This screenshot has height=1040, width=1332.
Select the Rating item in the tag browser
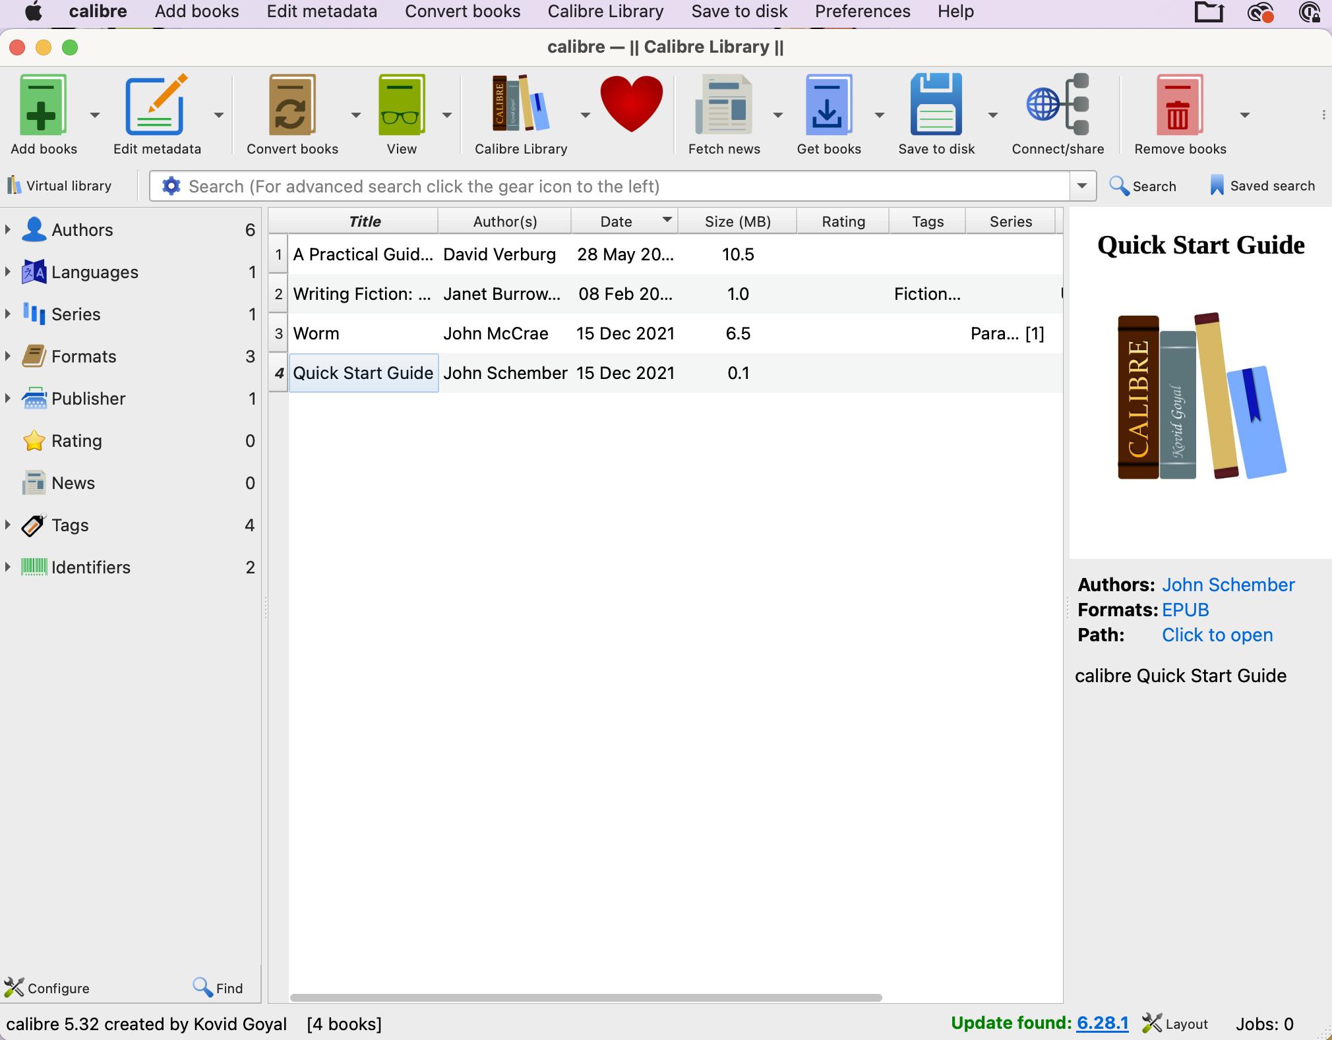coord(130,440)
